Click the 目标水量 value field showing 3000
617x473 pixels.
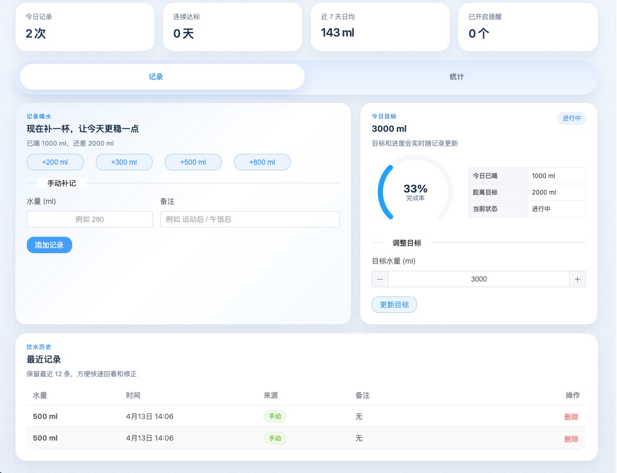(478, 279)
